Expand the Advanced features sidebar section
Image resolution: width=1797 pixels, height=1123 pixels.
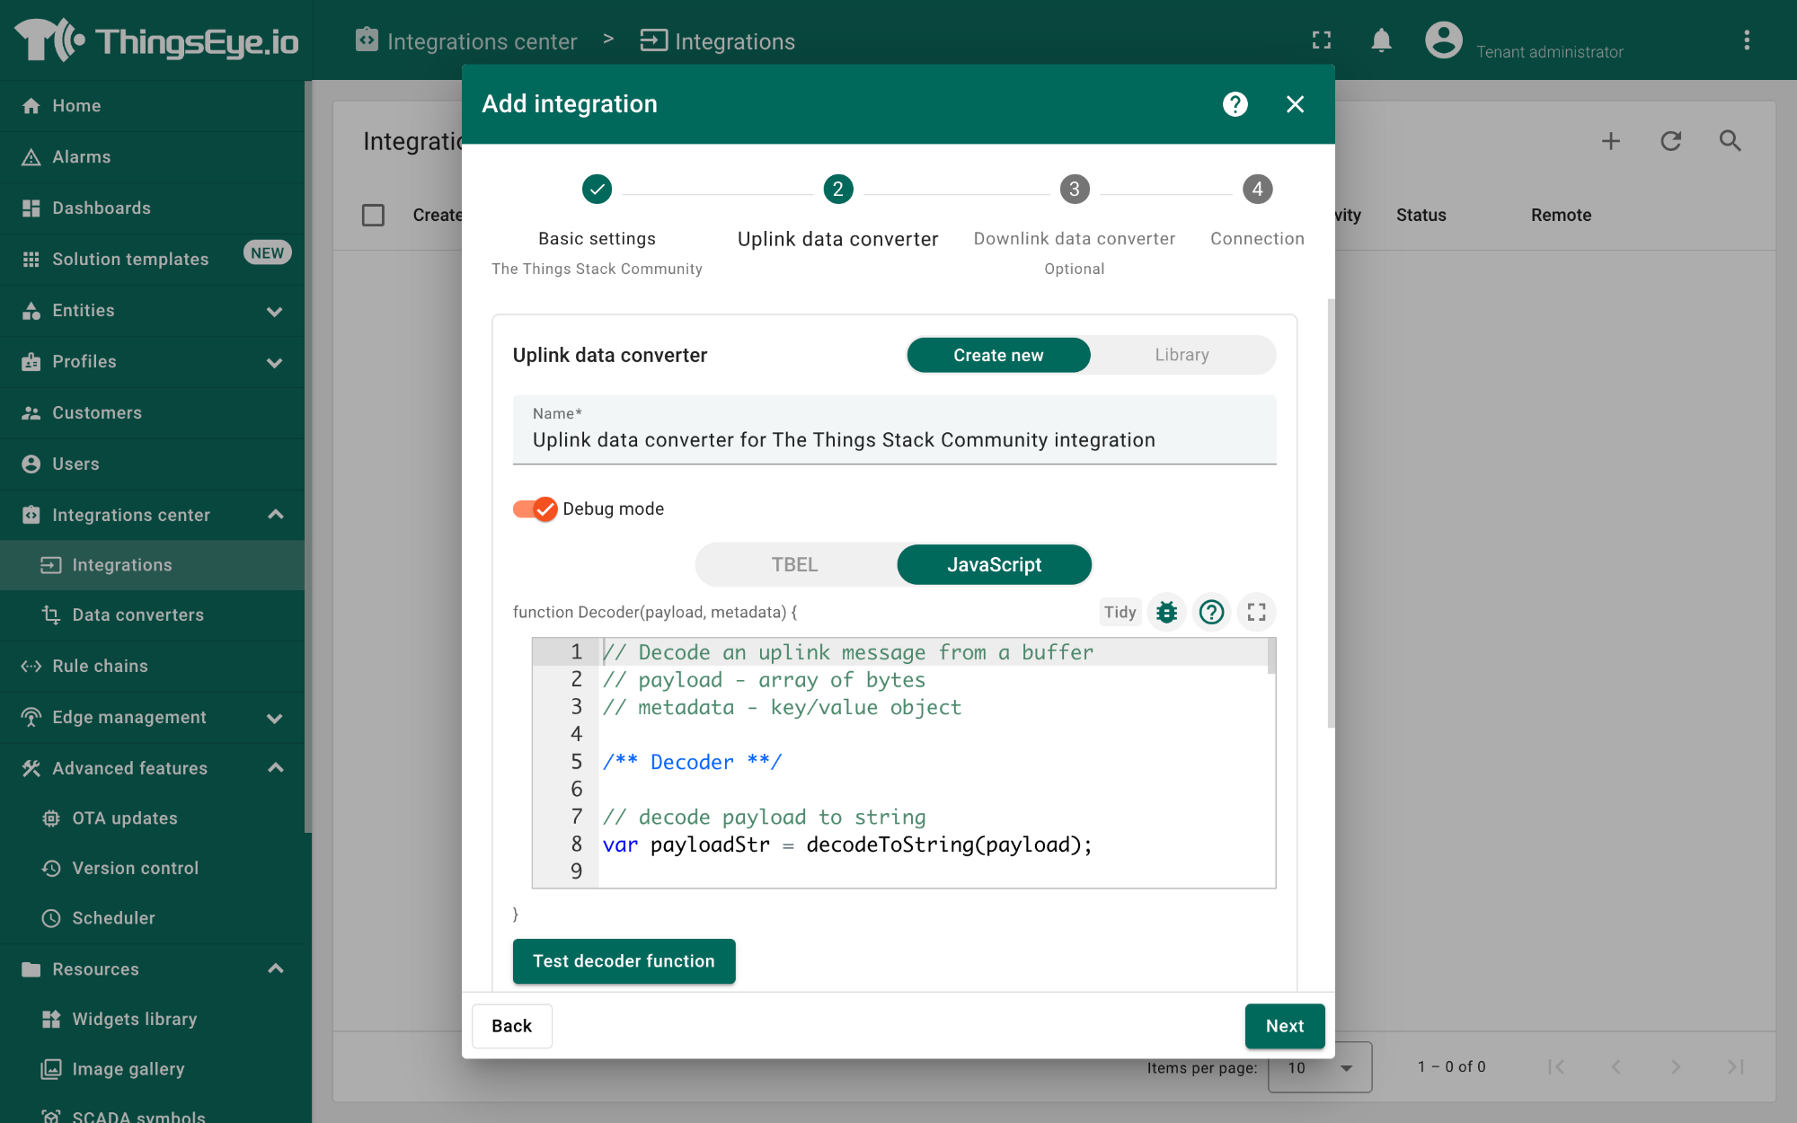(x=276, y=768)
